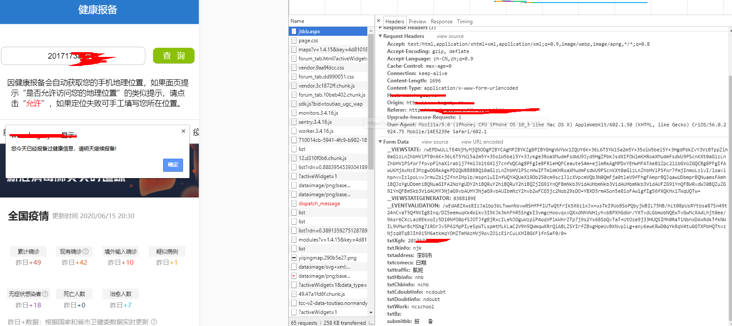The width and height of the screenshot is (732, 326).
Task: Click the 65 requests status text
Action: (304, 323)
